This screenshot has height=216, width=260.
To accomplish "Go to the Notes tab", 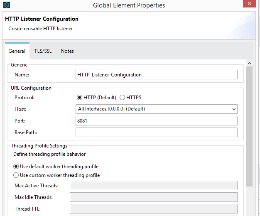I will point(67,51).
